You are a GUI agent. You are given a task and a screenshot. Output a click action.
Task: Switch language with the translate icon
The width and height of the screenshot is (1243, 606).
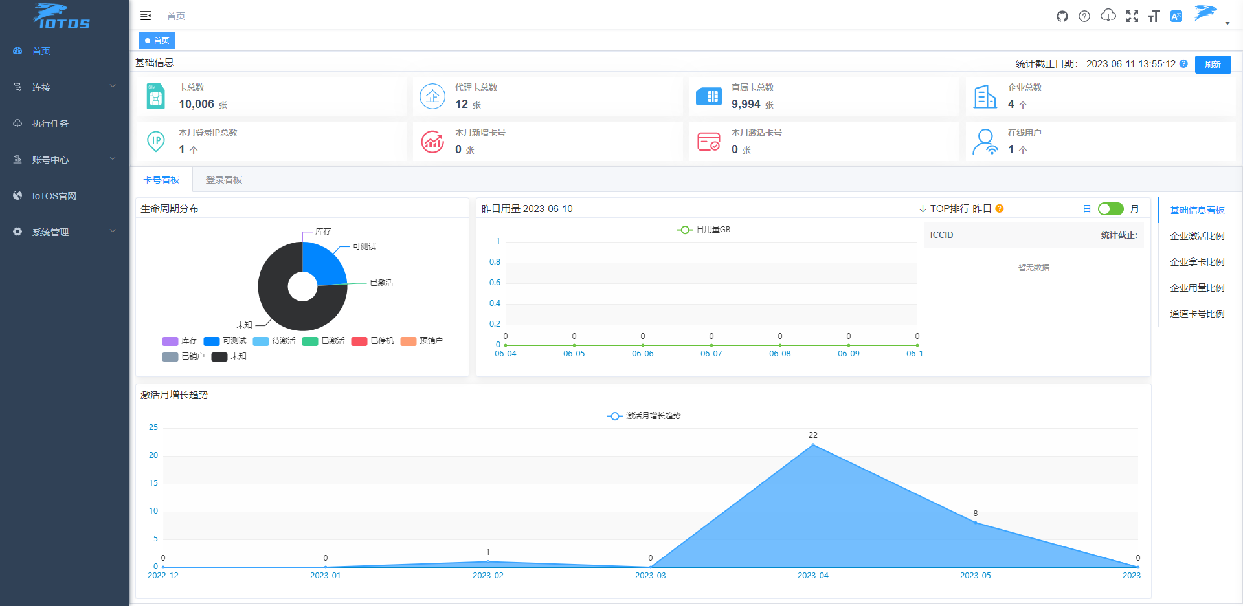click(x=1176, y=16)
